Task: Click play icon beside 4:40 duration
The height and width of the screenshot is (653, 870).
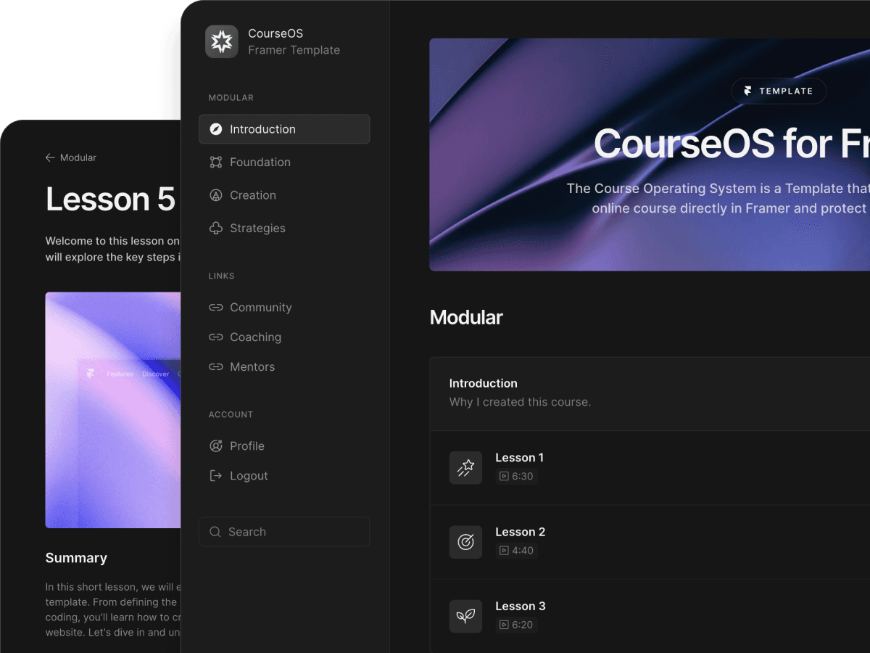Action: 504,551
